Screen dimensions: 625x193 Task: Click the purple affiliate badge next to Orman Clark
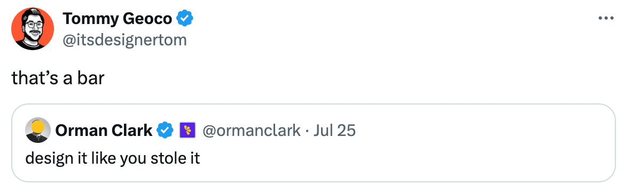[187, 130]
